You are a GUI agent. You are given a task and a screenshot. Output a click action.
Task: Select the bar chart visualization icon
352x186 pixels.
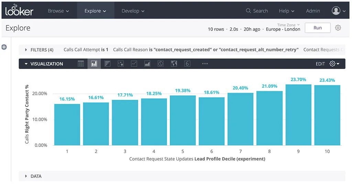pos(107,64)
